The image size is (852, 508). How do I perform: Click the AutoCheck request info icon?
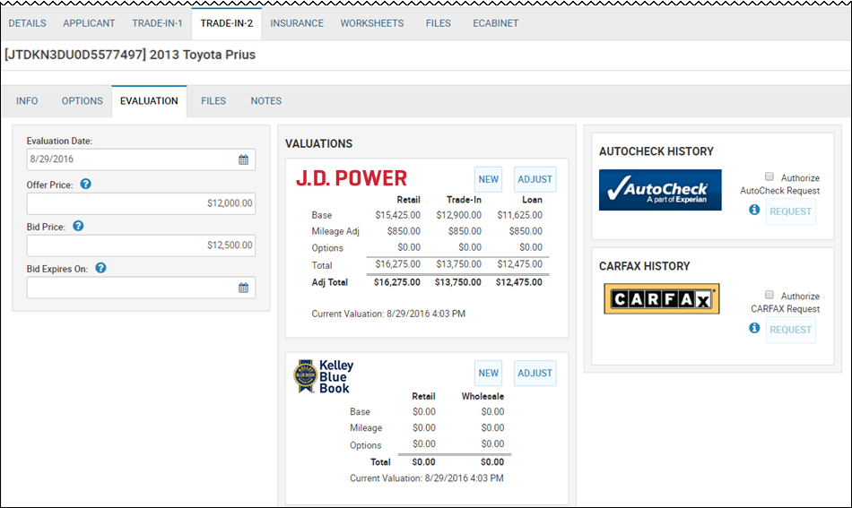tap(754, 210)
